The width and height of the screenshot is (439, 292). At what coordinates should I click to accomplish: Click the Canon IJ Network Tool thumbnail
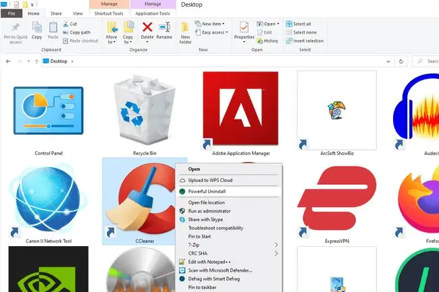pos(49,200)
